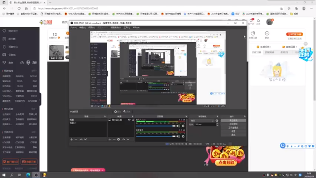Select the second scene in Scenes list
The height and width of the screenshot is (178, 316).
pos(88,123)
